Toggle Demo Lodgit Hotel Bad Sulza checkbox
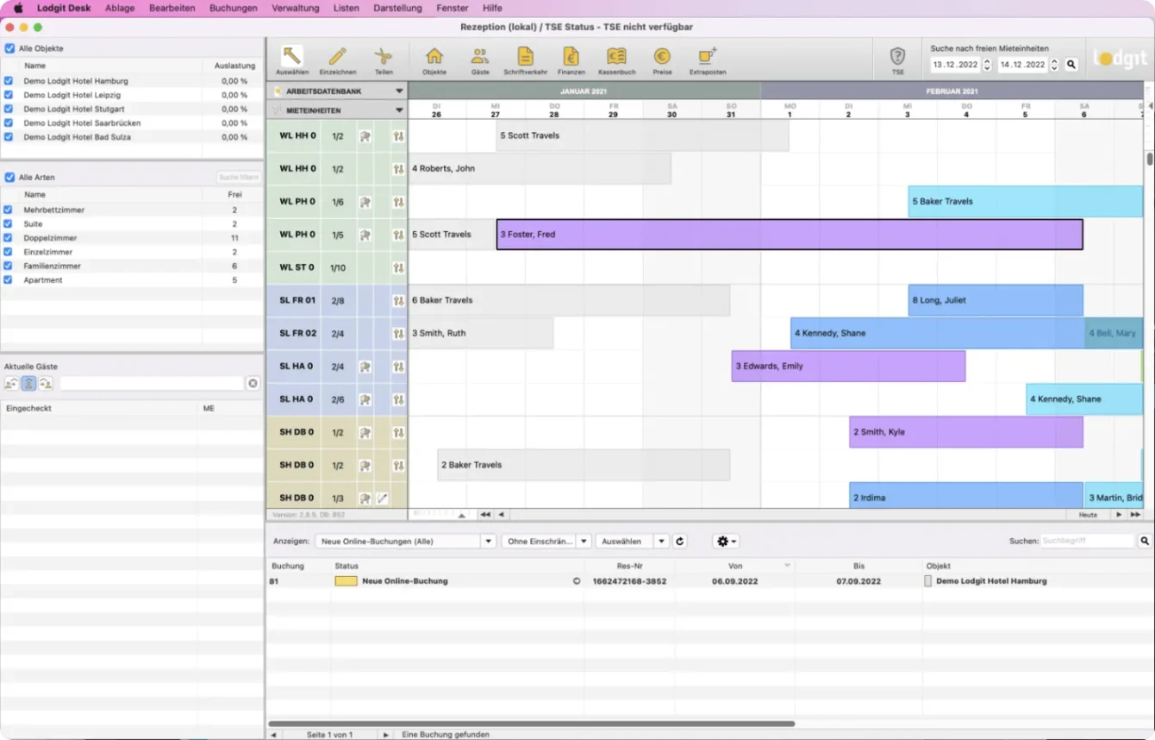The width and height of the screenshot is (1155, 740). (x=8, y=137)
